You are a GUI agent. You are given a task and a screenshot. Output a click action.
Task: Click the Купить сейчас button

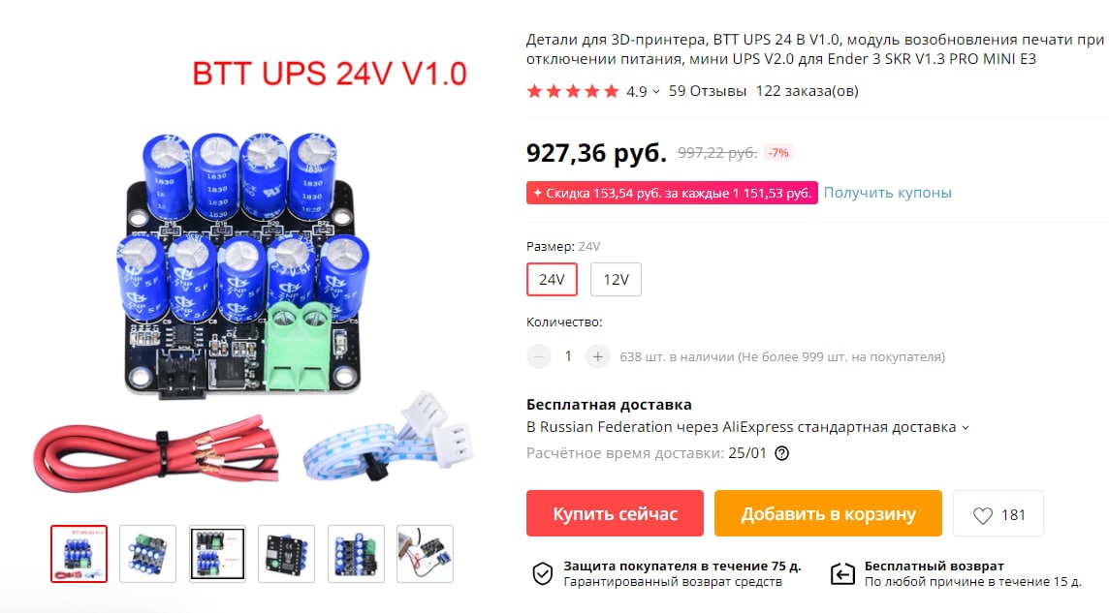coord(615,513)
